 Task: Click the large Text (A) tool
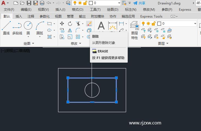coord(101,26)
